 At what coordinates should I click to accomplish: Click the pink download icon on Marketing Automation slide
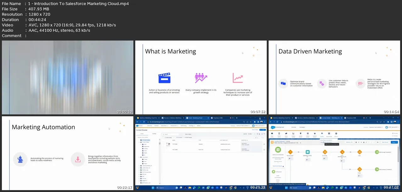coord(77,159)
